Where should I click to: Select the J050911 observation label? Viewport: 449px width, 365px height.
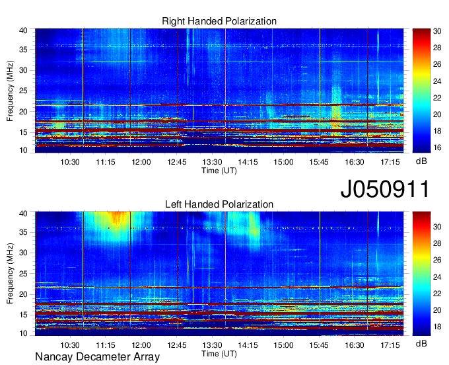(x=385, y=188)
